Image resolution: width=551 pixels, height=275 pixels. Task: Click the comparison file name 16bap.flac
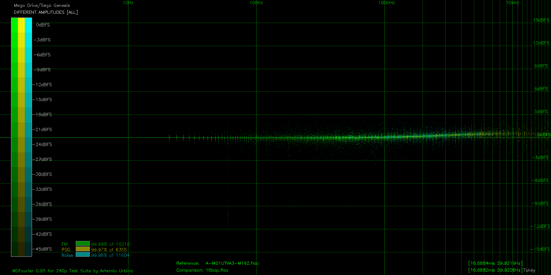(x=217, y=270)
